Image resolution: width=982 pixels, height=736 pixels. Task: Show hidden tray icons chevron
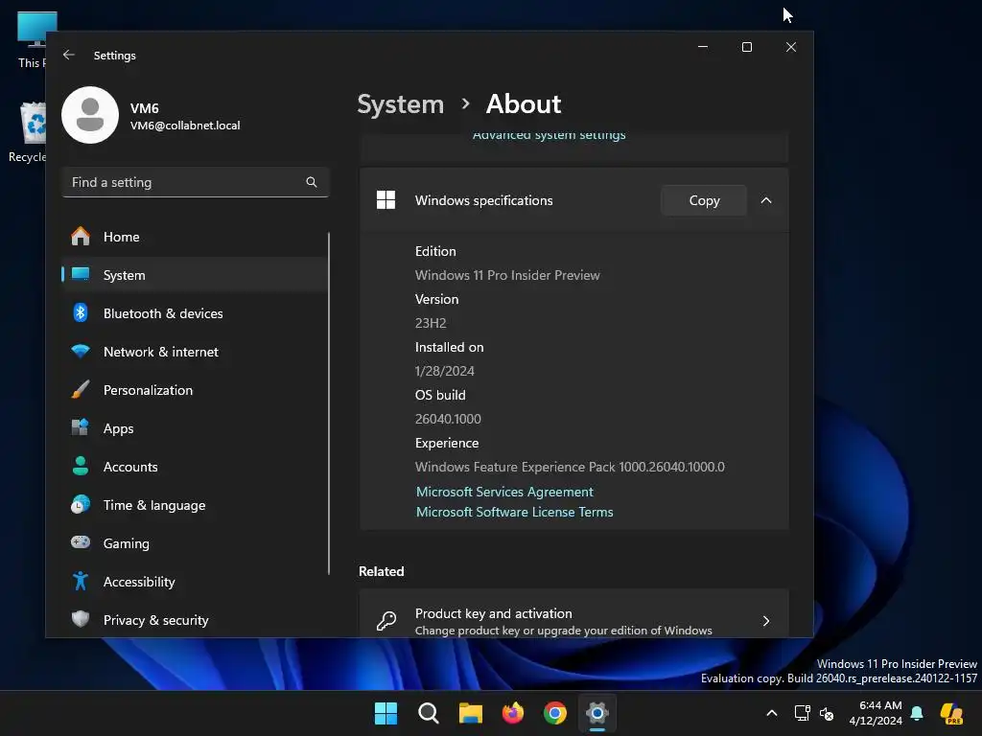point(772,713)
